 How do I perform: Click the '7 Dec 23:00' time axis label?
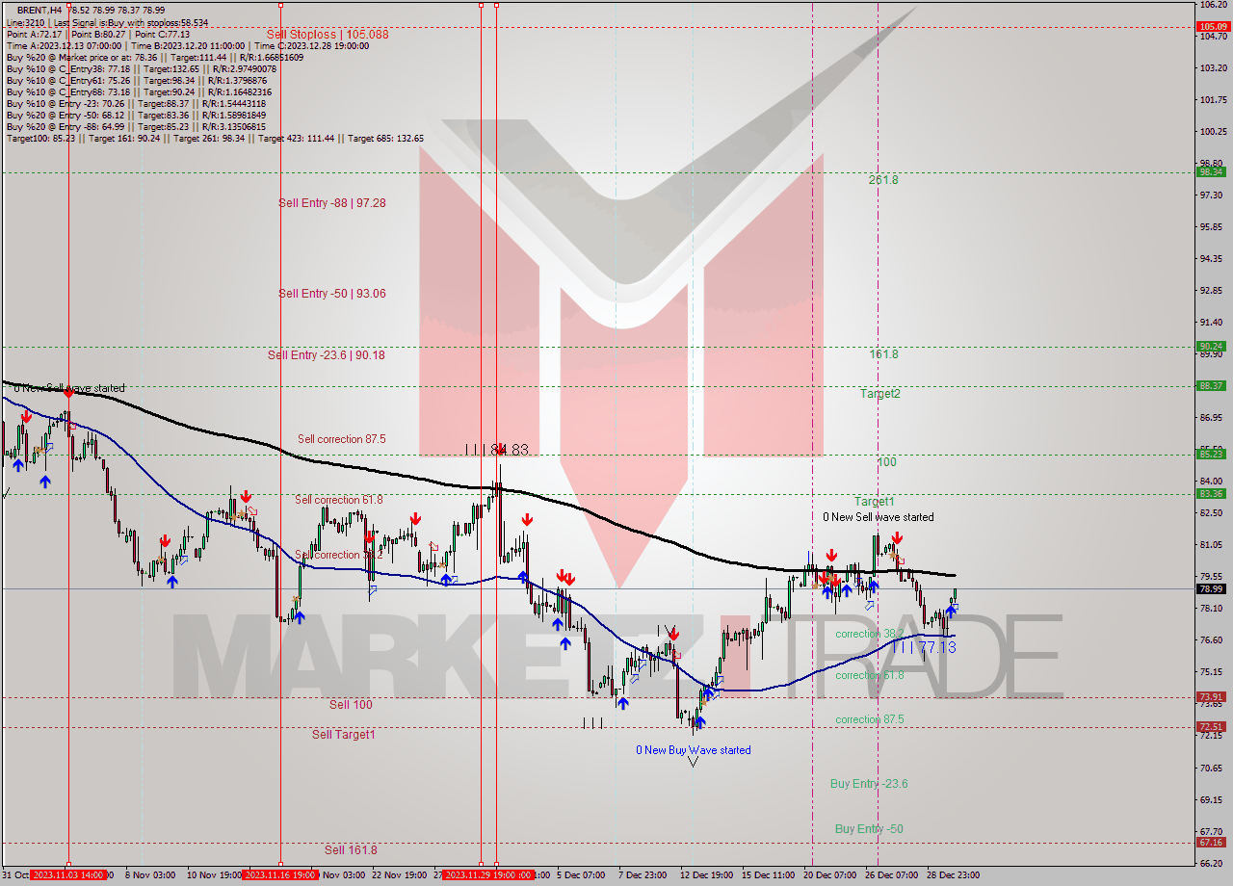tap(643, 875)
